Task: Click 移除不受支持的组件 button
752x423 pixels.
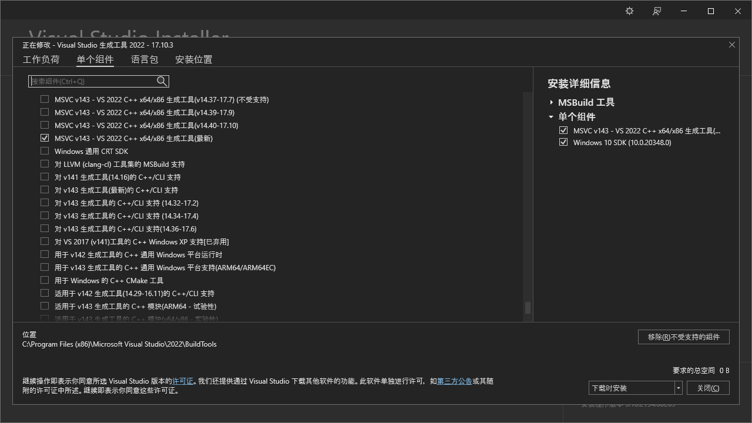Action: coord(684,337)
